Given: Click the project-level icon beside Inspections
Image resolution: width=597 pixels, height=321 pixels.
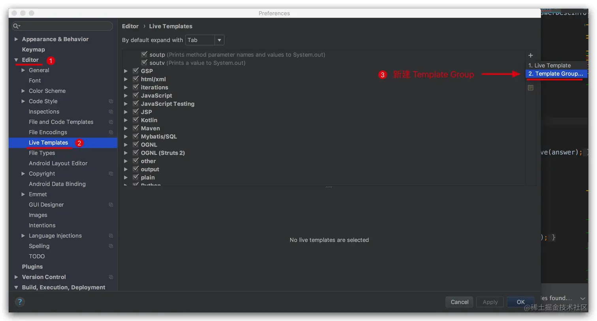Looking at the screenshot, I should [x=111, y=112].
